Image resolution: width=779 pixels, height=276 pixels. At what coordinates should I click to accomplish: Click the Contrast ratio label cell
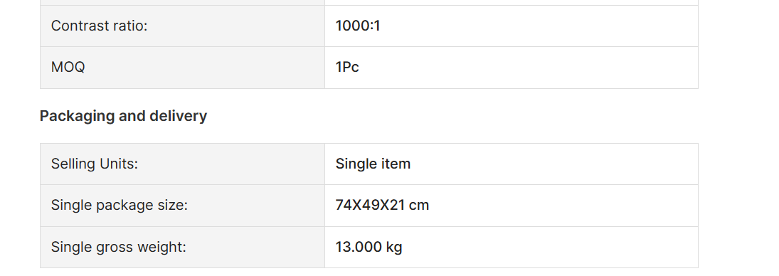point(182,26)
